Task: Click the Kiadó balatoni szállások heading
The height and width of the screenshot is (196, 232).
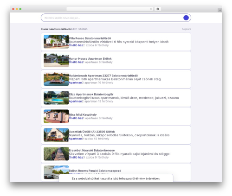Action: pyautogui.click(x=56, y=29)
